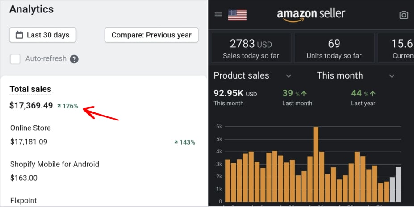This screenshot has height=207, width=414.
Task: Enable the Auto-refresh checkbox
Action: [15, 59]
